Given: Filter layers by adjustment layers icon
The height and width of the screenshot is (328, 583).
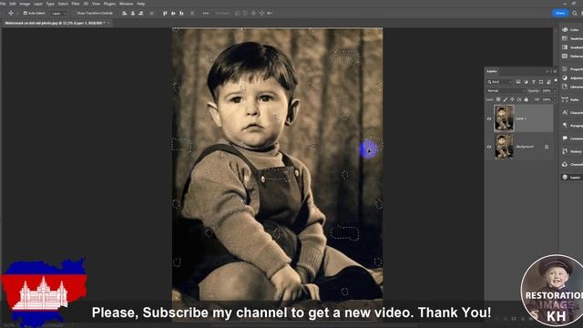Looking at the screenshot, I should (526, 82).
